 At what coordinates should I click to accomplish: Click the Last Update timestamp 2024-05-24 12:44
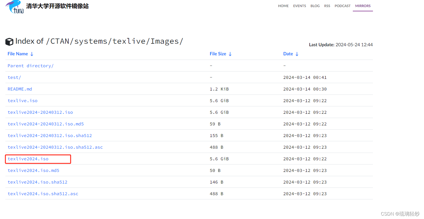point(354,45)
